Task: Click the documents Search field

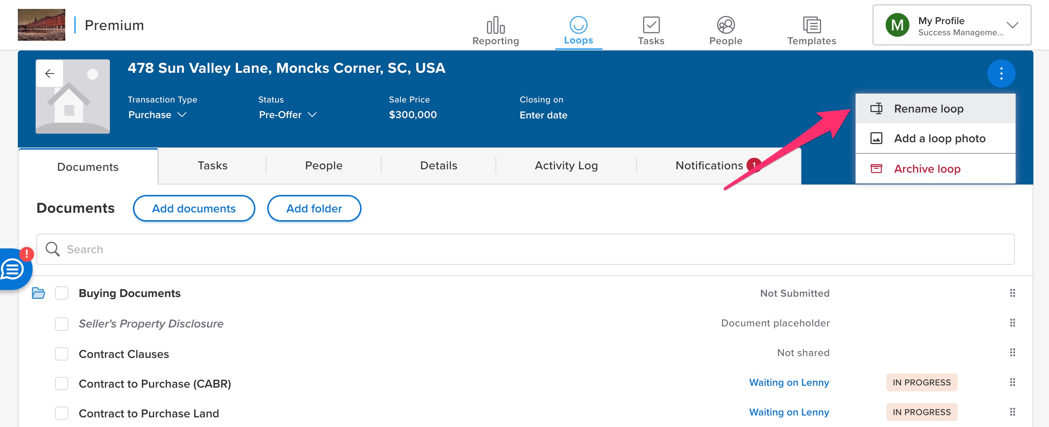Action: 525,249
